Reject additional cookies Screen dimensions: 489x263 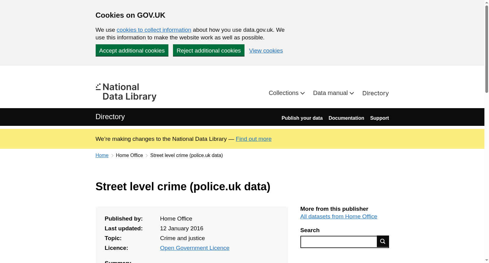(x=209, y=50)
